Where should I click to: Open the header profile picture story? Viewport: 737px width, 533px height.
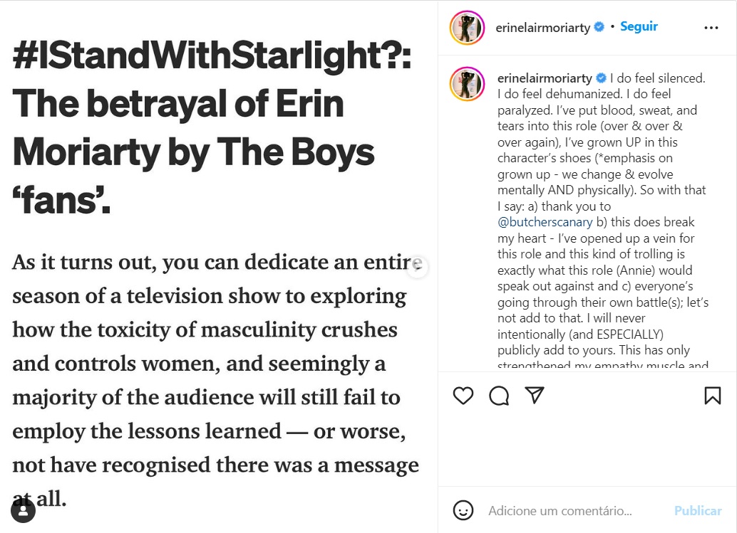[467, 28]
